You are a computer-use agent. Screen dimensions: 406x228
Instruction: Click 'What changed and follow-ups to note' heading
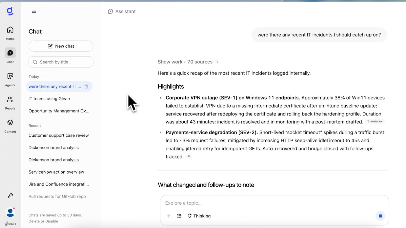pyautogui.click(x=206, y=185)
